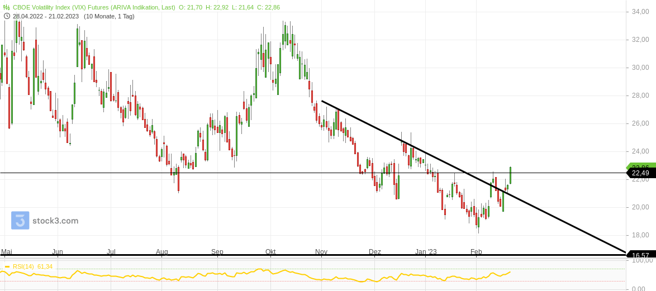
Task: Click the Jul month label
Action: tap(111, 252)
